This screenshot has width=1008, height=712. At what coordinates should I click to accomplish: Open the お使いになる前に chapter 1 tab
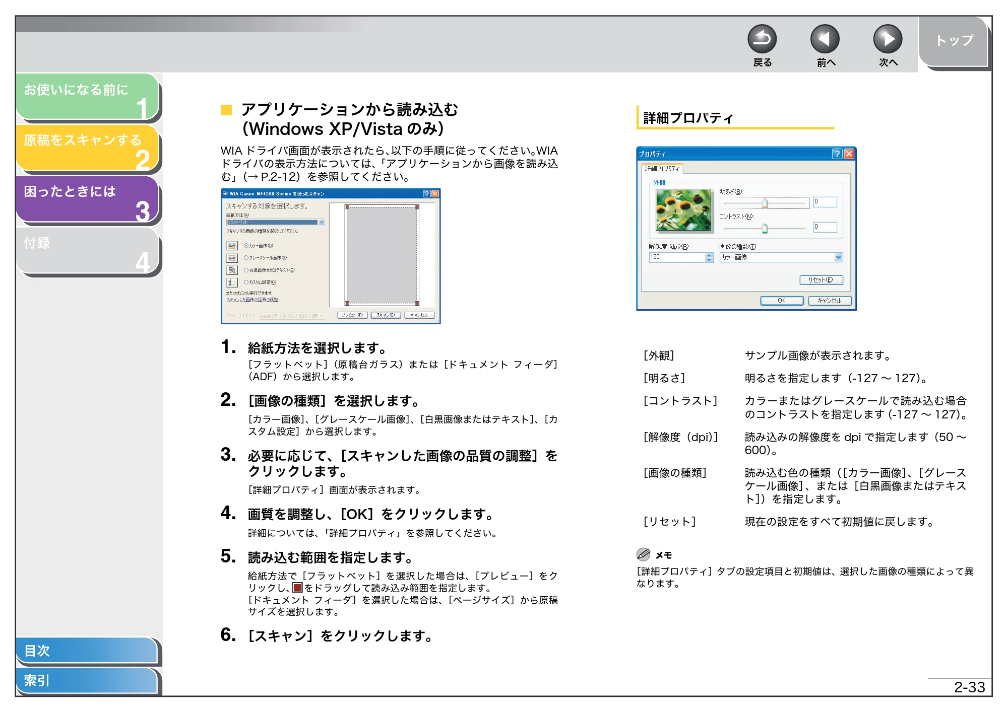pos(88,97)
